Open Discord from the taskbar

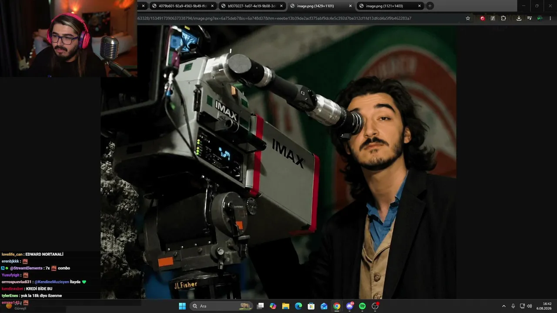click(349, 306)
